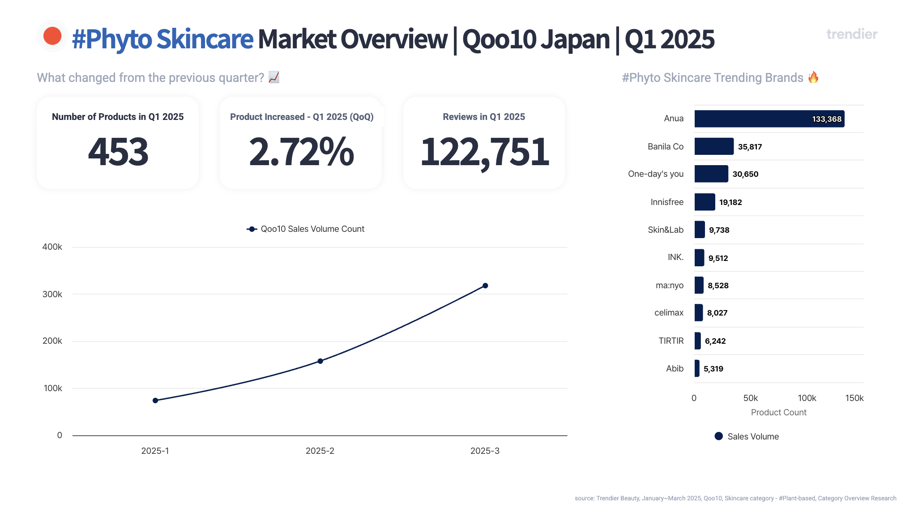Click the TIRTIR brand name label

(671, 341)
